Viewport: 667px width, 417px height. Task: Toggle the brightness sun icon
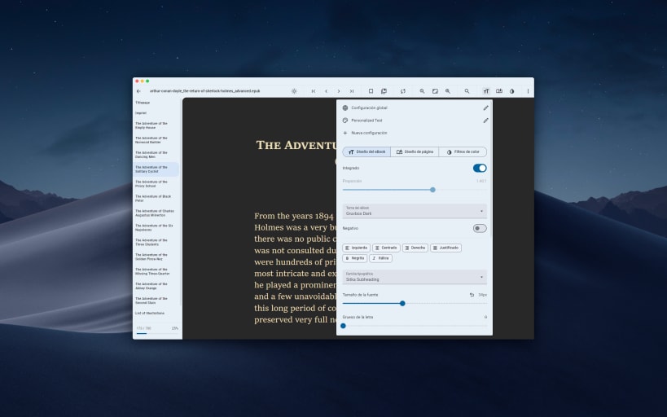coord(294,91)
